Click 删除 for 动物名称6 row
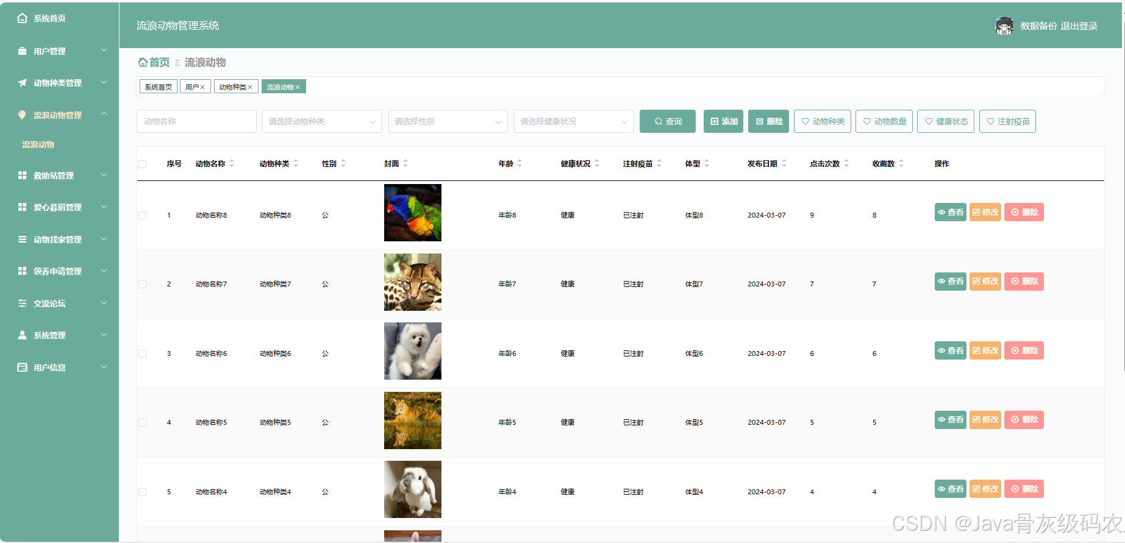Viewport: 1125px width, 543px height. coord(1024,350)
